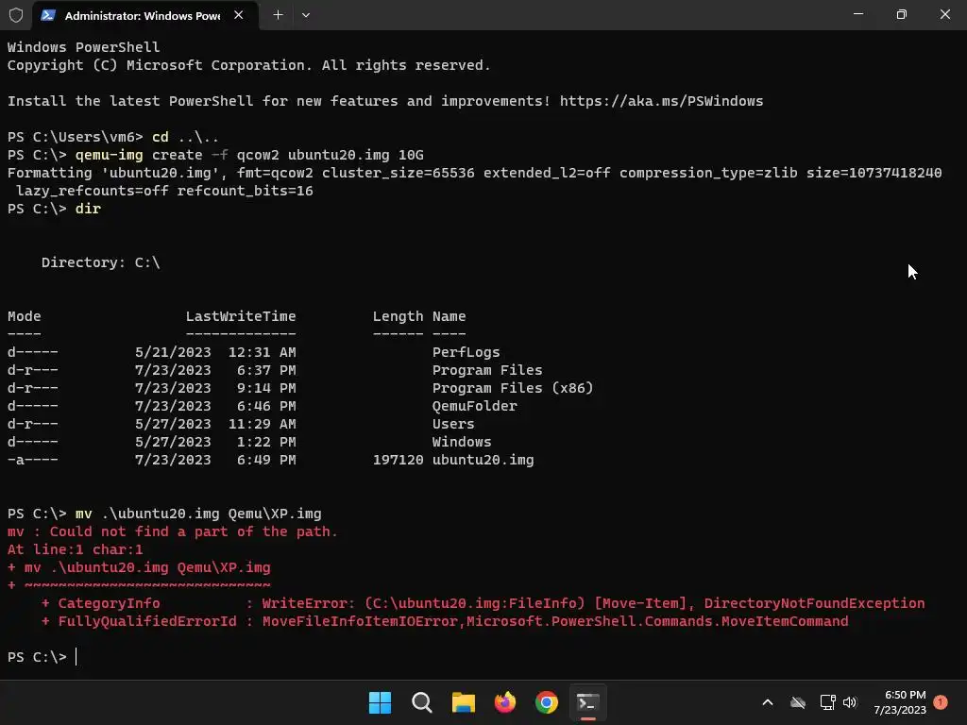This screenshot has height=725, width=967.
Task: Click ubuntu20.img in the directory listing
Action: click(483, 460)
